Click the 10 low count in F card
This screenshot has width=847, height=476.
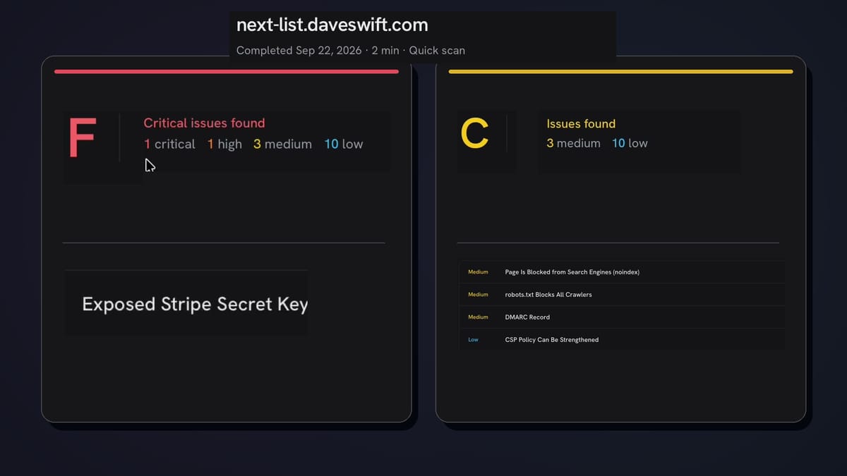pos(344,144)
